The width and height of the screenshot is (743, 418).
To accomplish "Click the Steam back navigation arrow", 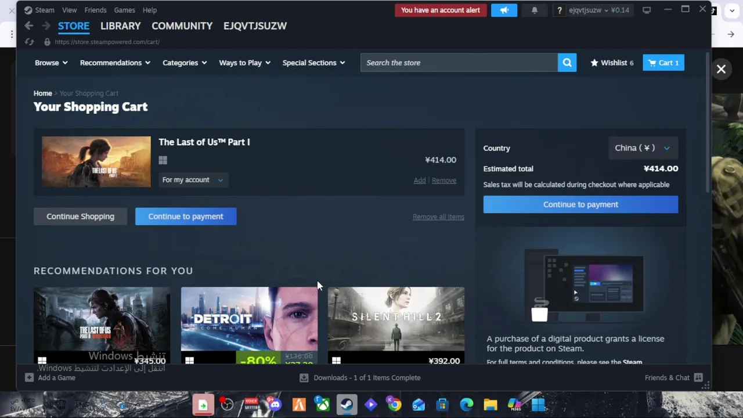I will point(28,26).
